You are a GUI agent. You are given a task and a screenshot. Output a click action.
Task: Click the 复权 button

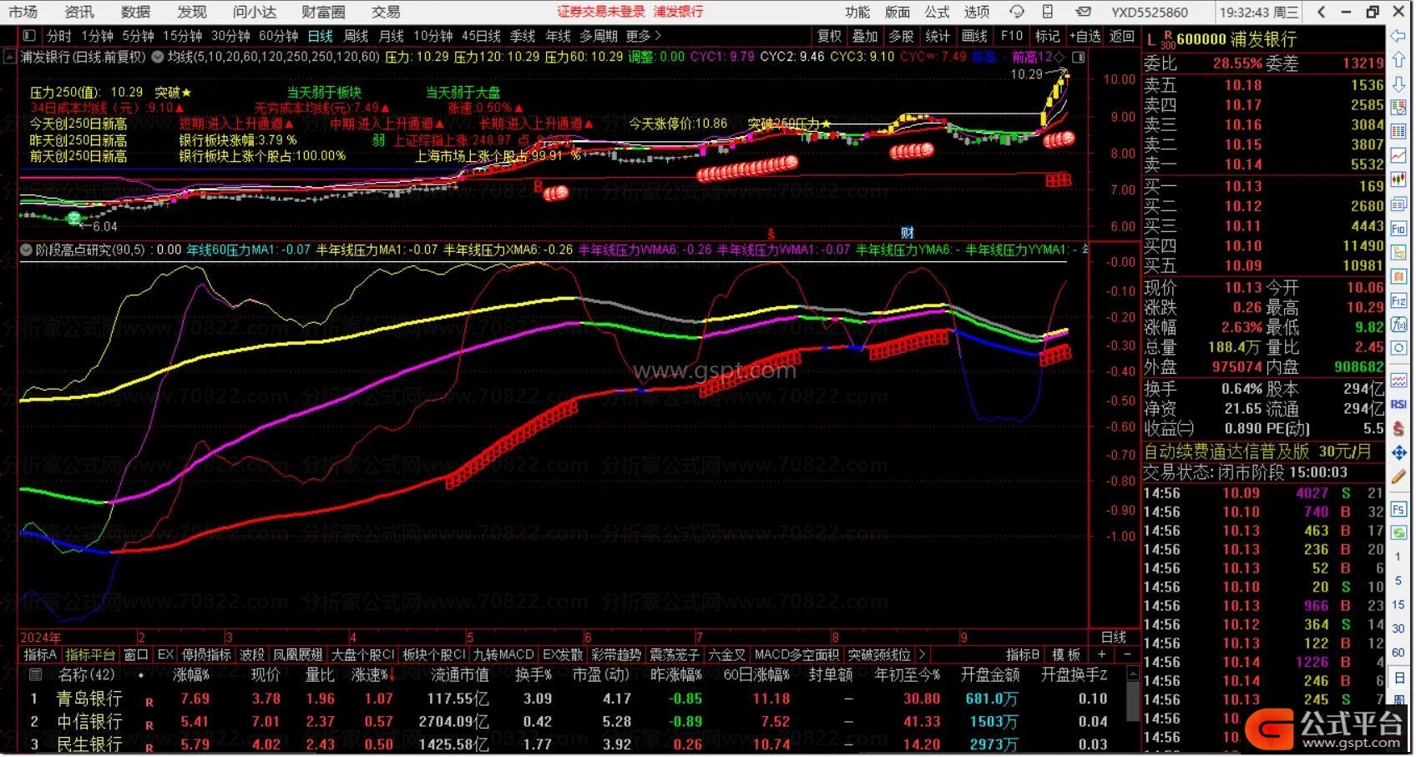click(x=829, y=36)
